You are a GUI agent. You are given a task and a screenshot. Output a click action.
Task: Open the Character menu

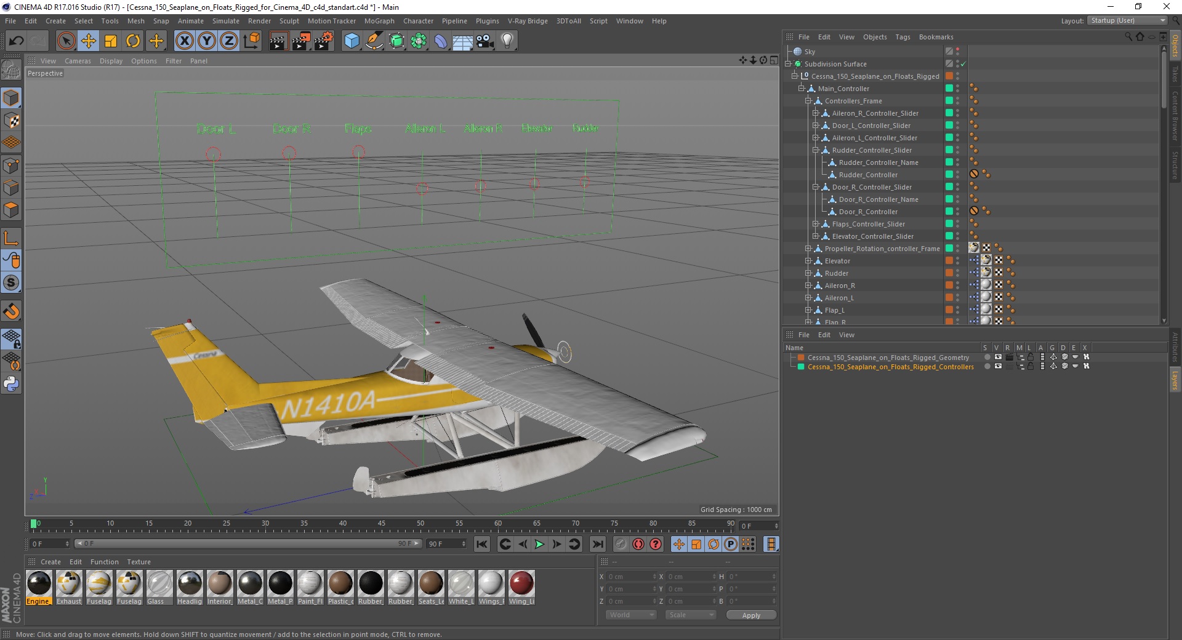[x=418, y=21]
